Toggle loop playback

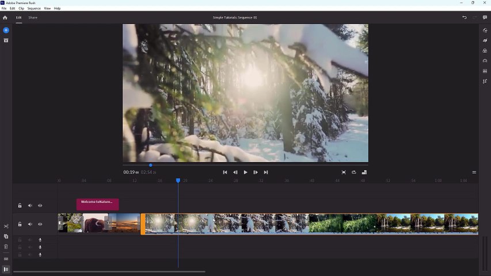click(x=354, y=172)
